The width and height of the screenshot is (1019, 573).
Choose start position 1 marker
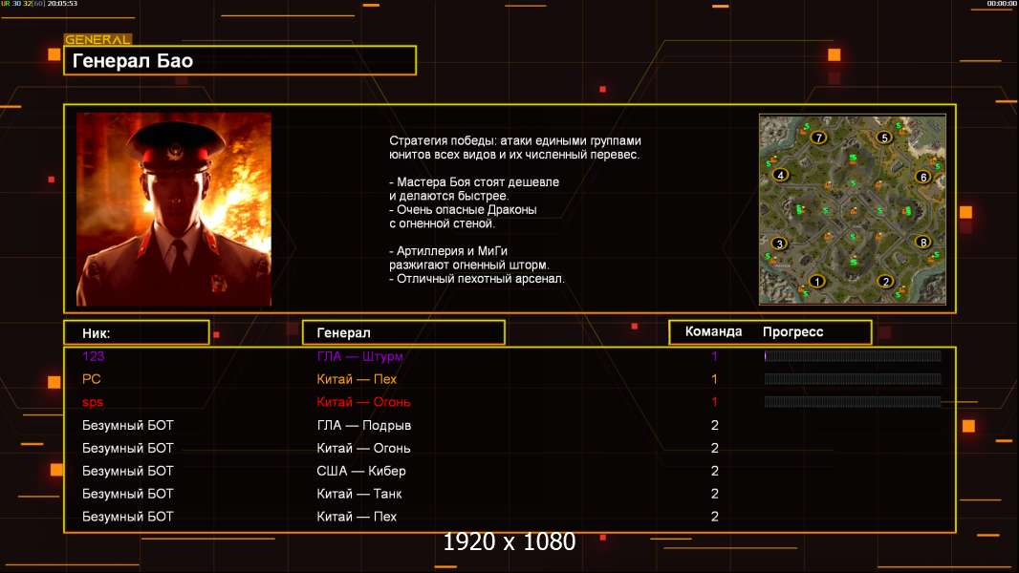point(817,281)
